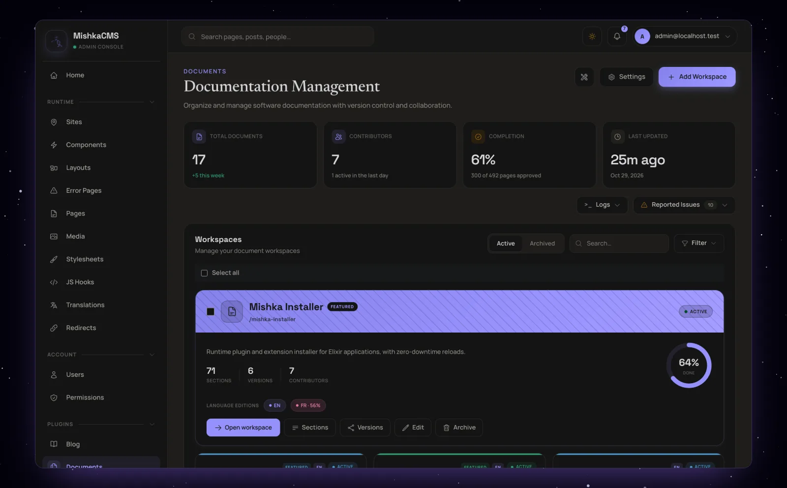Collapse the Plugins sidebar section
Image resolution: width=787 pixels, height=488 pixels.
click(152, 424)
